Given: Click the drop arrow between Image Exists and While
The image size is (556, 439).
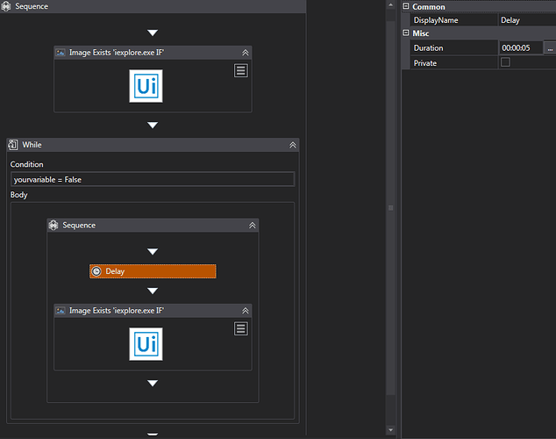Looking at the screenshot, I should click(153, 125).
